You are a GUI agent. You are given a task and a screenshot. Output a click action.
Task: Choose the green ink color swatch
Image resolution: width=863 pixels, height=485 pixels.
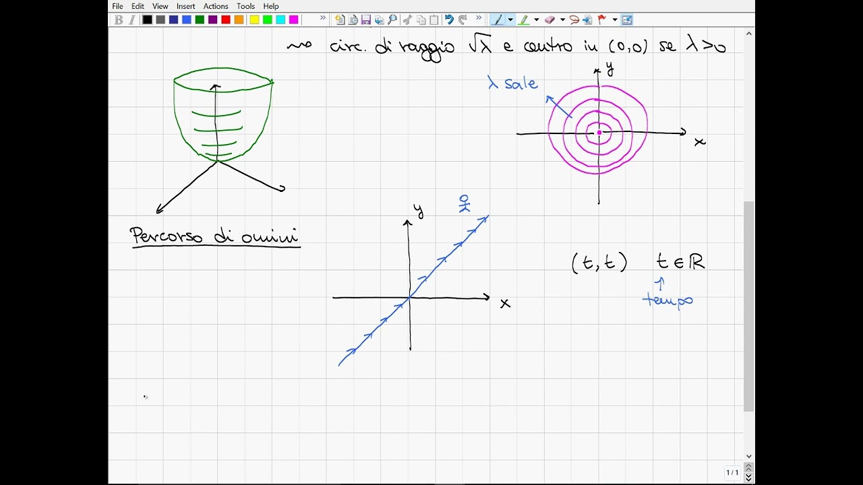200,20
